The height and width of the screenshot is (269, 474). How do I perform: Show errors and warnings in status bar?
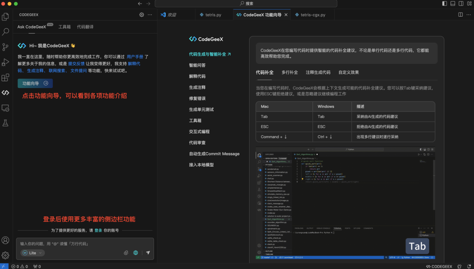point(20,266)
